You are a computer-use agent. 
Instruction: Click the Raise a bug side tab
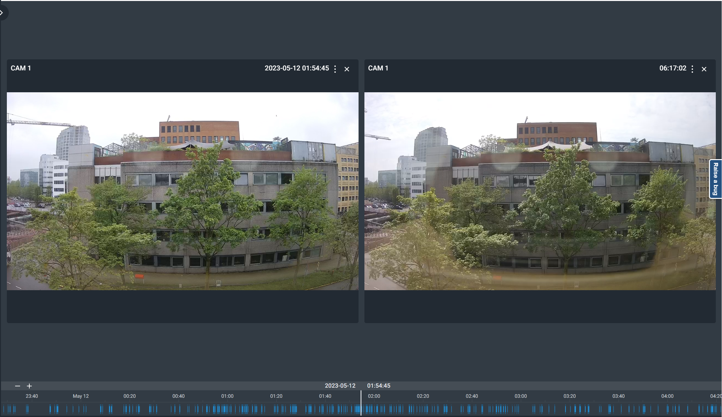[x=715, y=179]
